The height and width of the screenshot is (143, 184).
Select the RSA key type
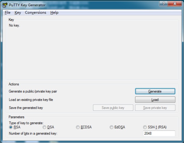coord(15,127)
